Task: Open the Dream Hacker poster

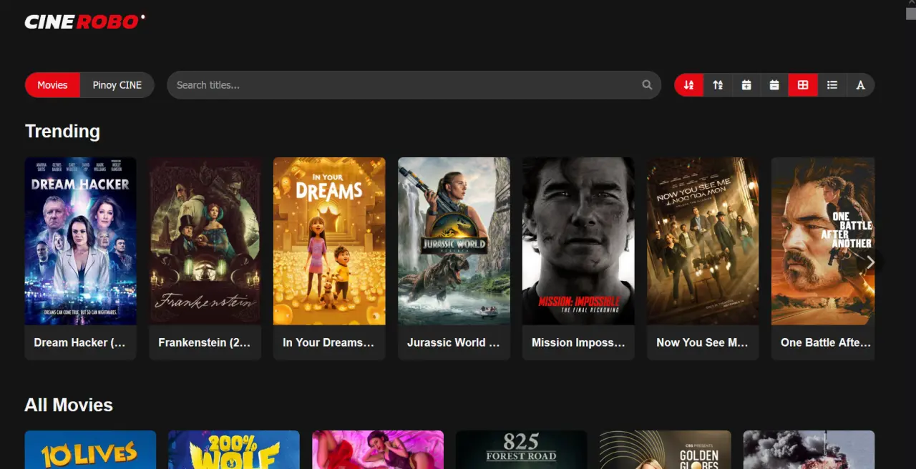Action: click(80, 241)
